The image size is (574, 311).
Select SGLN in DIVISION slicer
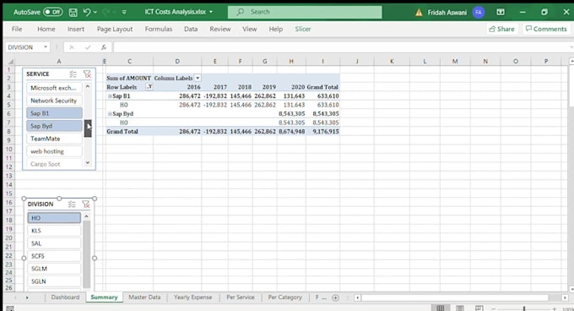pyautogui.click(x=54, y=281)
